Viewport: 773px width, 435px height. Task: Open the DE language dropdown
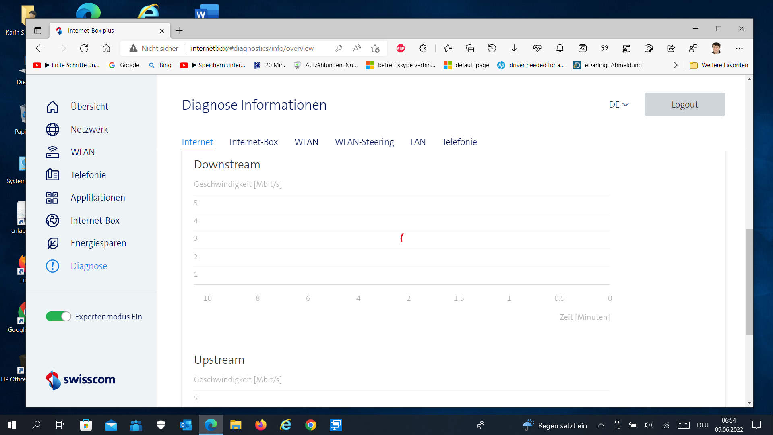coord(619,104)
